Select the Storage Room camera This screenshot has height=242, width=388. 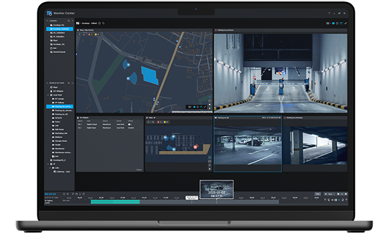(59, 141)
